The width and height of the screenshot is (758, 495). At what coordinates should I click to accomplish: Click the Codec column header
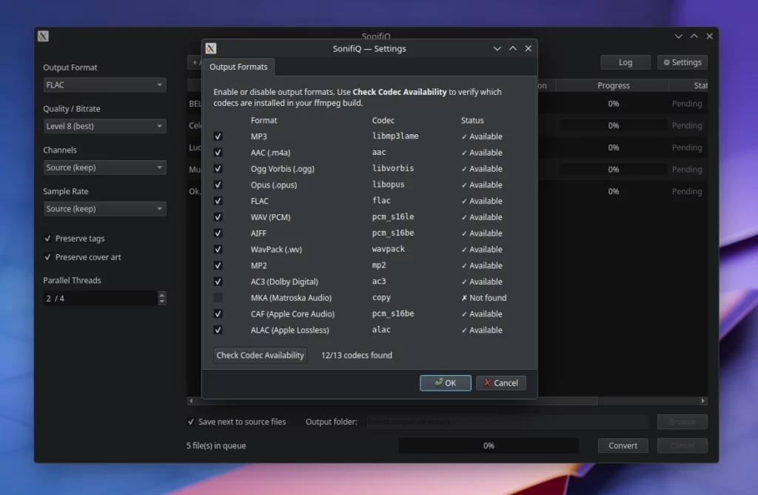383,121
